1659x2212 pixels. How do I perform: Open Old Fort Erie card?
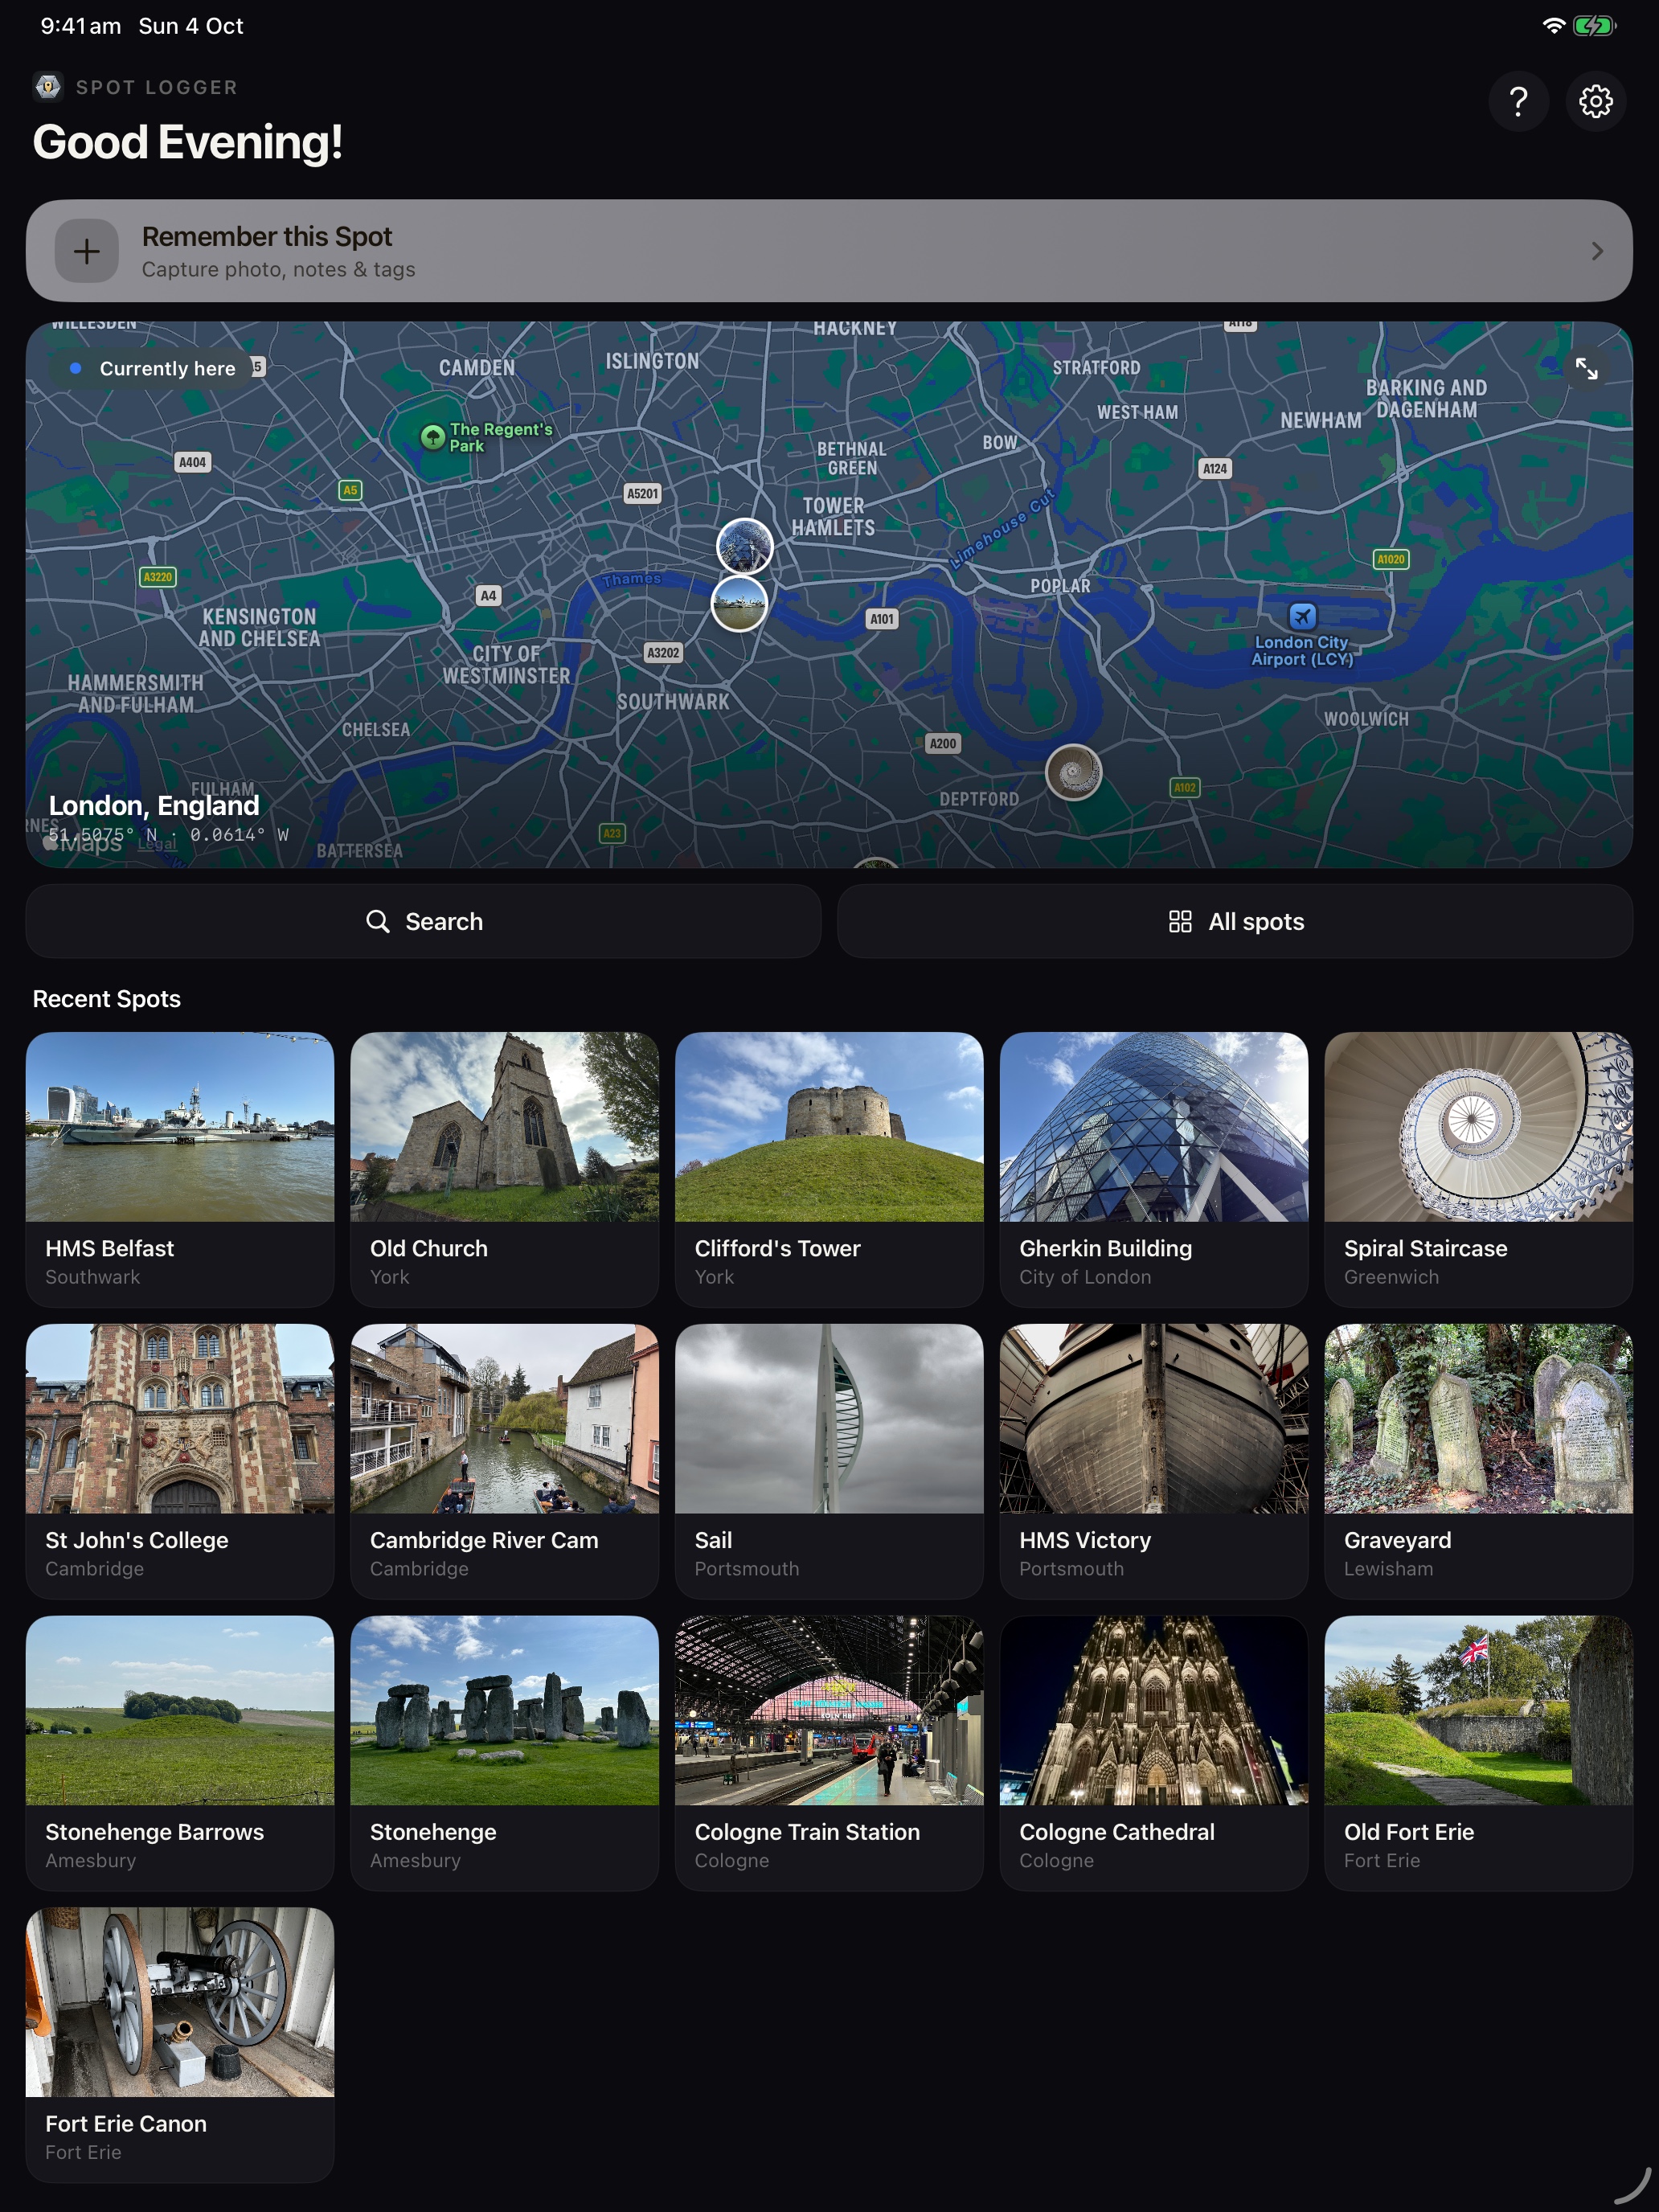pyautogui.click(x=1478, y=1753)
